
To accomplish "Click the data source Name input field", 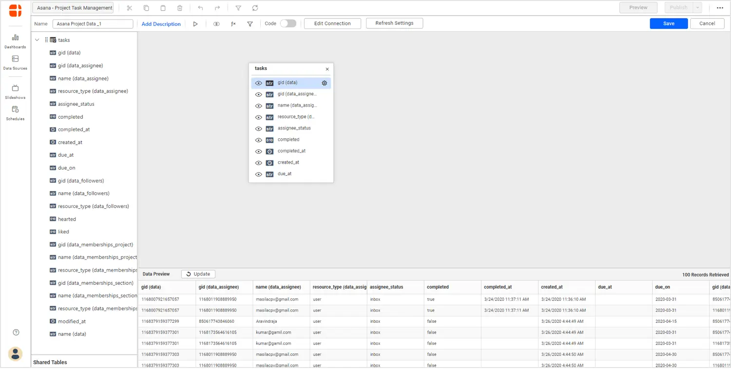I will pyautogui.click(x=93, y=24).
